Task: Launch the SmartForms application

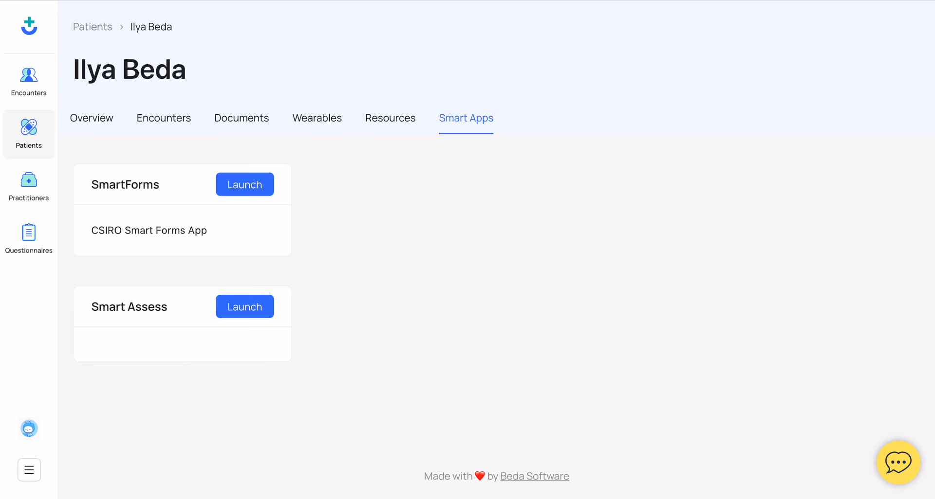Action: point(244,184)
